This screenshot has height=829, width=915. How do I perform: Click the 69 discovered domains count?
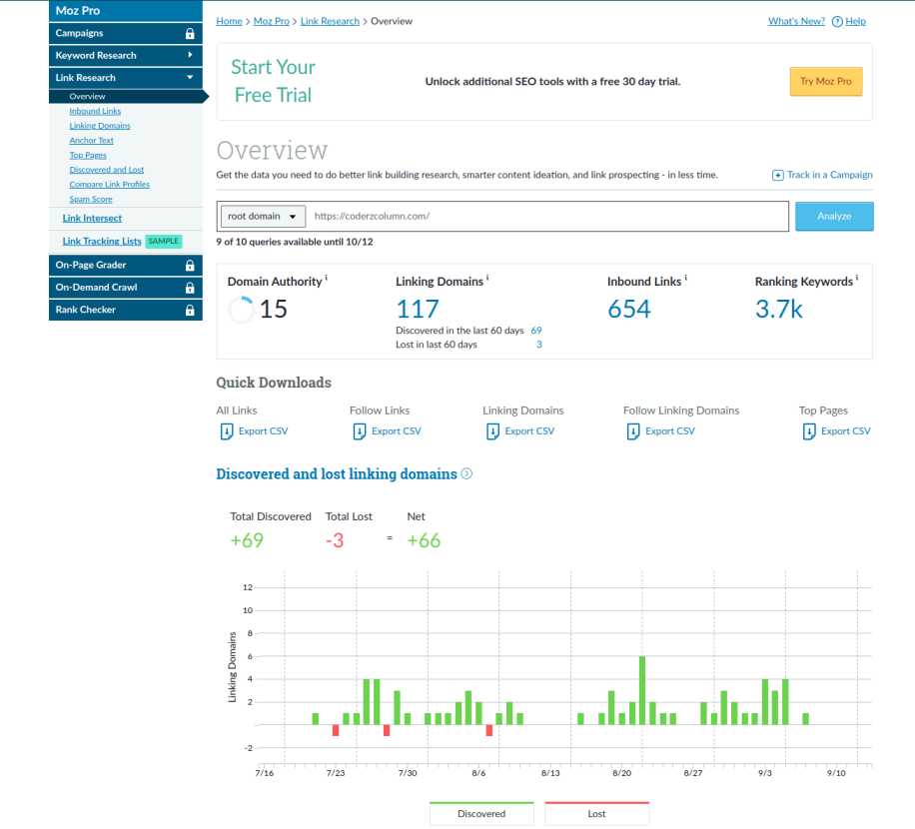coord(536,331)
